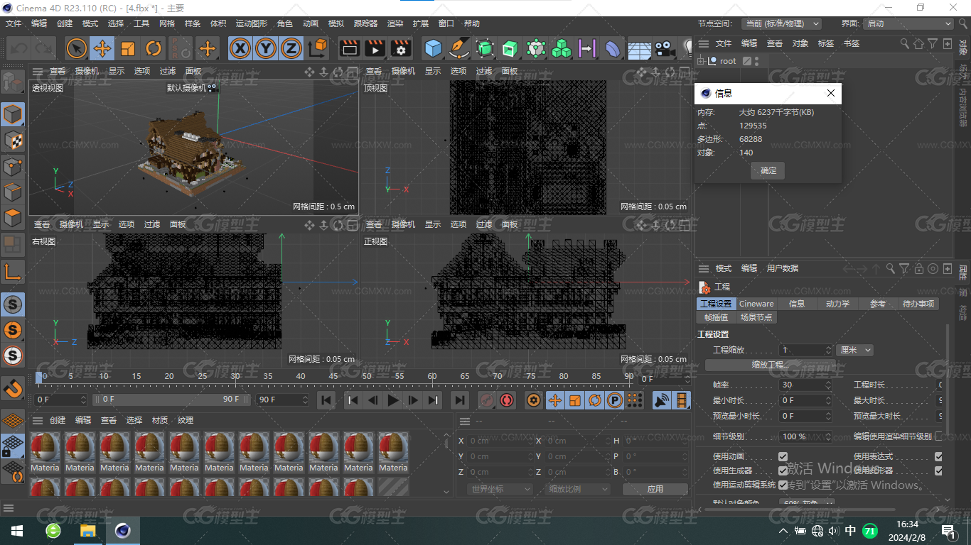Add a Cube primitive object
This screenshot has width=971, height=545.
pos(433,48)
